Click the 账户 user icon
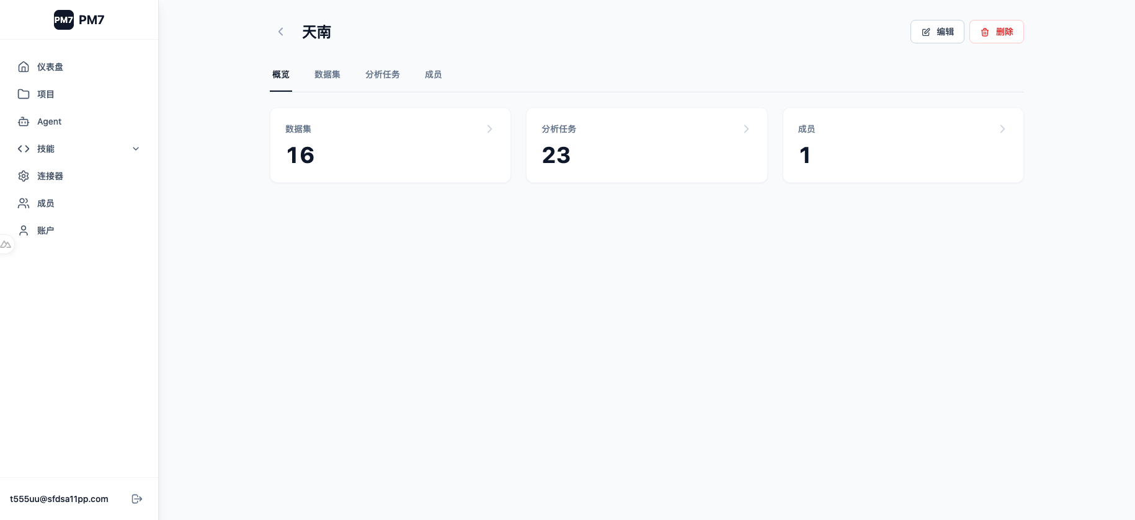1135x520 pixels. [x=24, y=231]
